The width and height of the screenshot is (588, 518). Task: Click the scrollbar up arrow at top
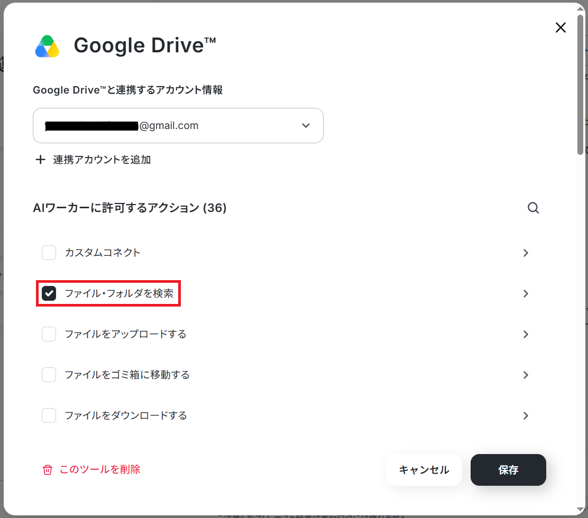(x=580, y=8)
